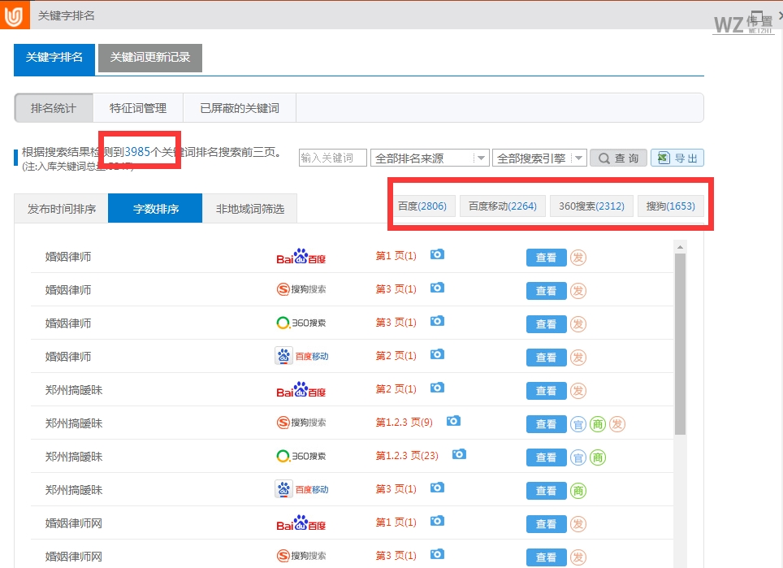Click the 发 badge in the first 婚姻律师 row
This screenshot has width=783, height=568.
pos(578,257)
